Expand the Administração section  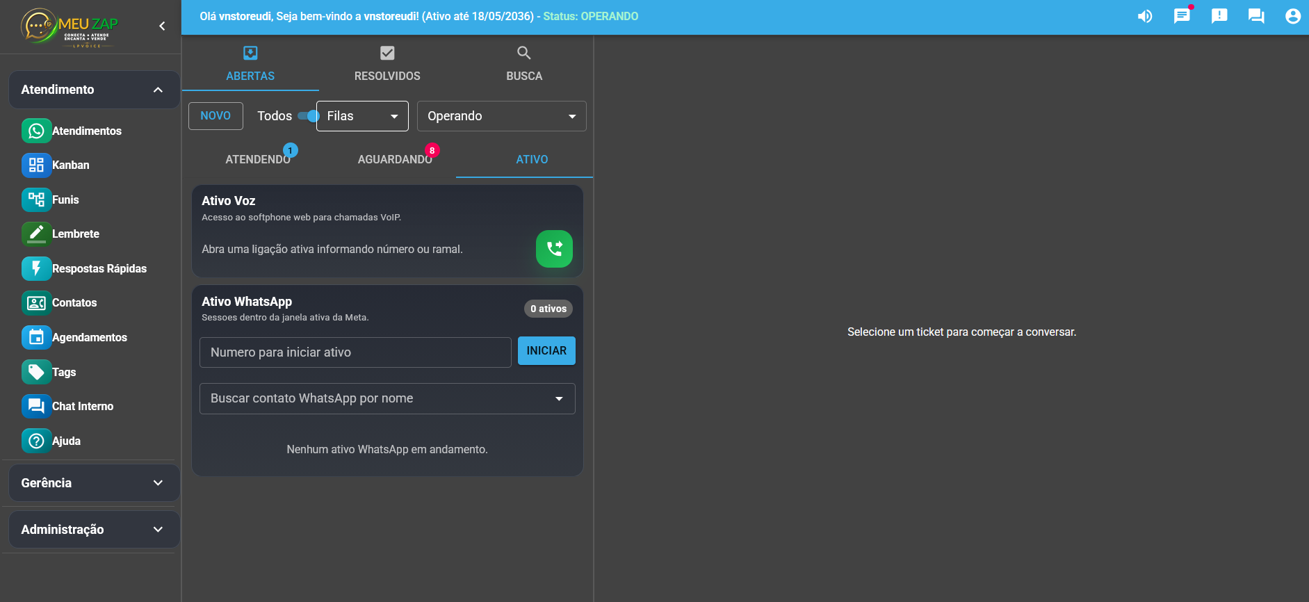(94, 530)
